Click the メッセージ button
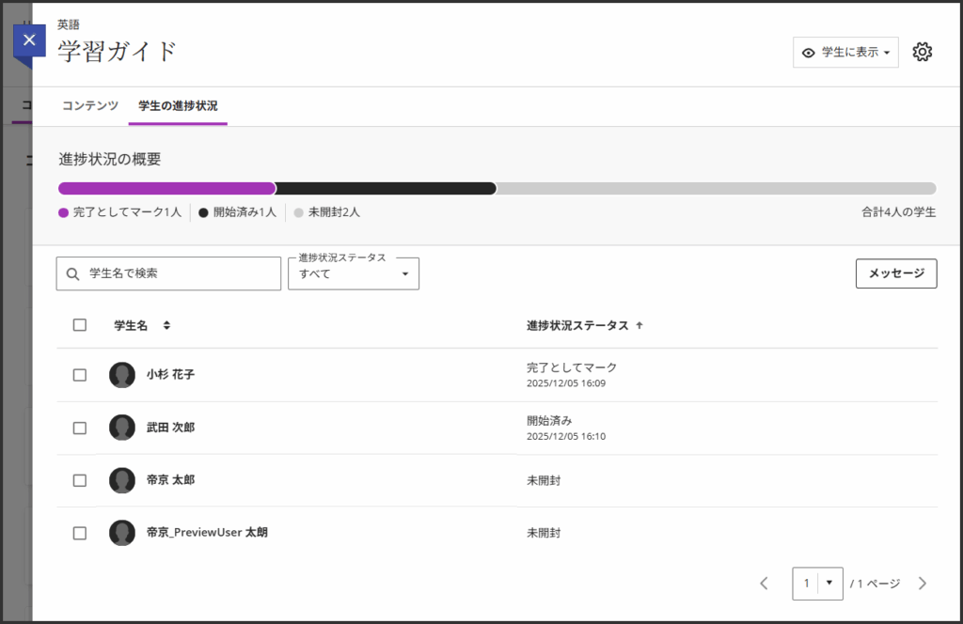 tap(895, 273)
